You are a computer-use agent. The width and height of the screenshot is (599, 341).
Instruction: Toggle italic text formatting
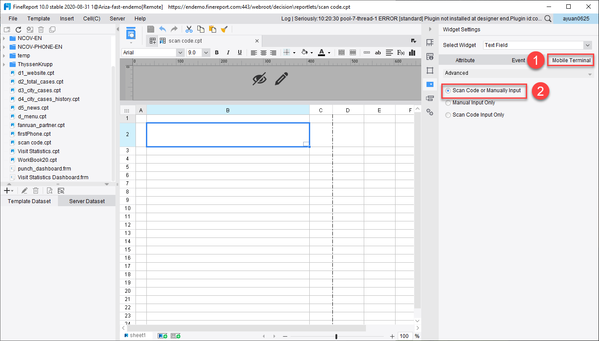click(228, 53)
